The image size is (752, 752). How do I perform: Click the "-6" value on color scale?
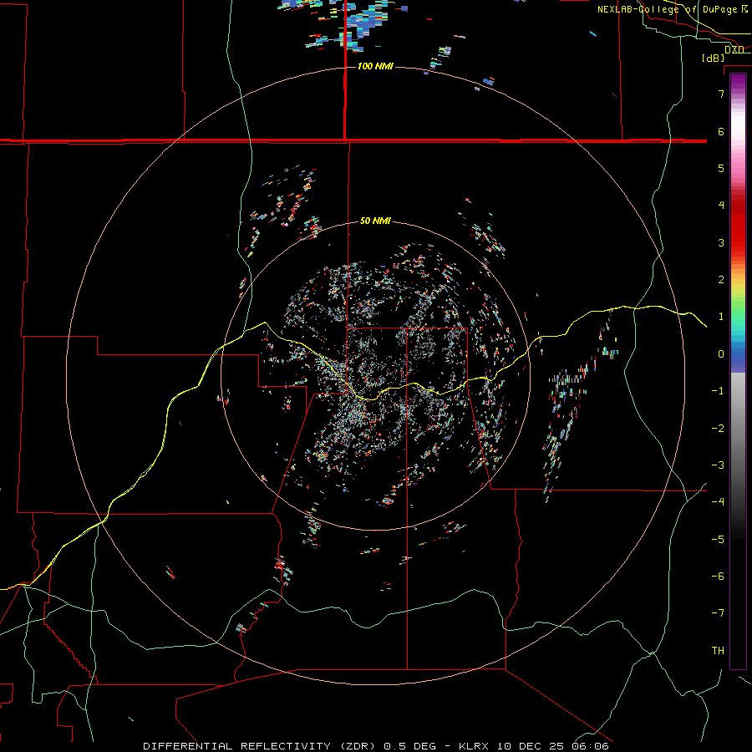pos(718,577)
